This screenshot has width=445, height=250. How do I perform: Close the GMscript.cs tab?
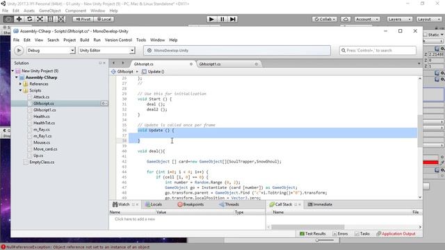pyautogui.click(x=191, y=64)
